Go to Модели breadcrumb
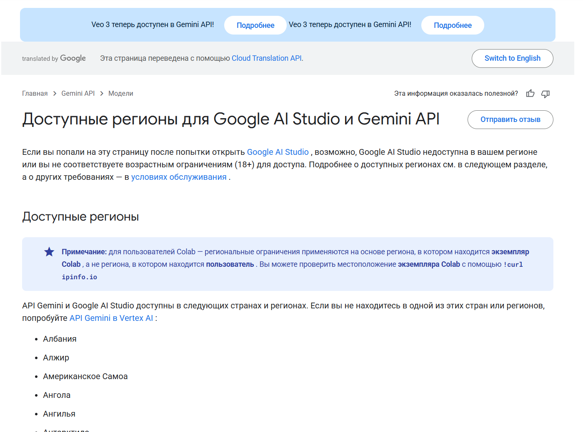Viewport: 583px width, 432px height. coord(121,94)
